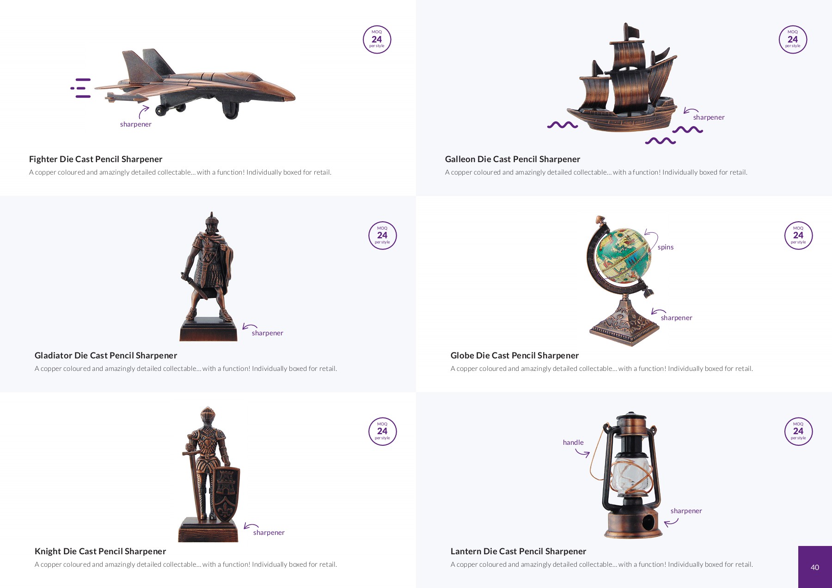Click the MOQ 24 badge beside the Lantern sharpener

click(x=798, y=431)
